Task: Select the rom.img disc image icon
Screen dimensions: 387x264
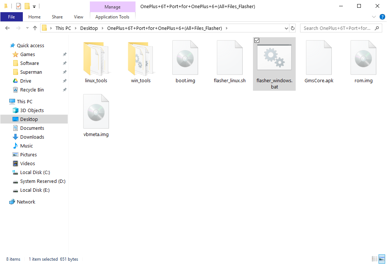Action: [x=363, y=58]
